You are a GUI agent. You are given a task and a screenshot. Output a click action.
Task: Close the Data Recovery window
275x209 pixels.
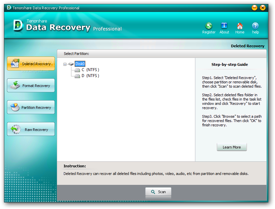tap(262, 8)
